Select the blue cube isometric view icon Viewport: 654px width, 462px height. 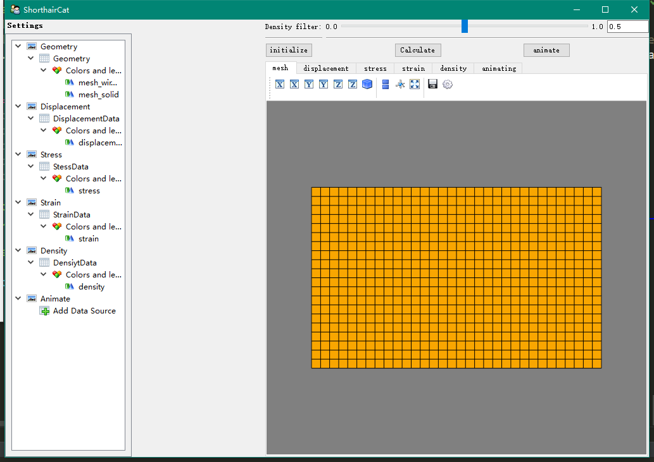point(367,85)
